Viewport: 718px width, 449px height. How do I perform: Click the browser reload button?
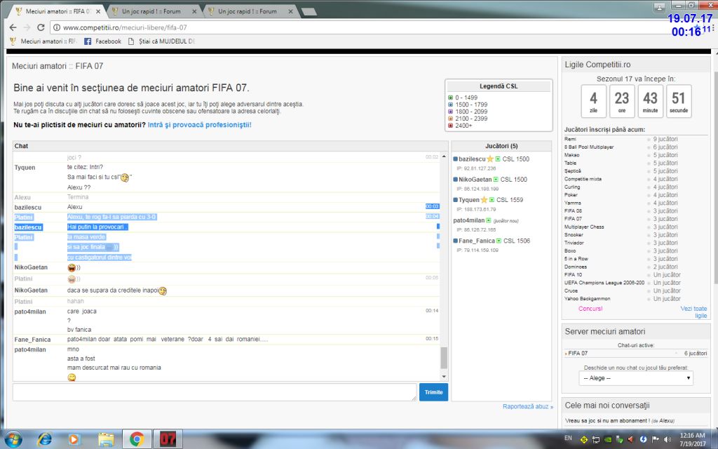[41, 27]
